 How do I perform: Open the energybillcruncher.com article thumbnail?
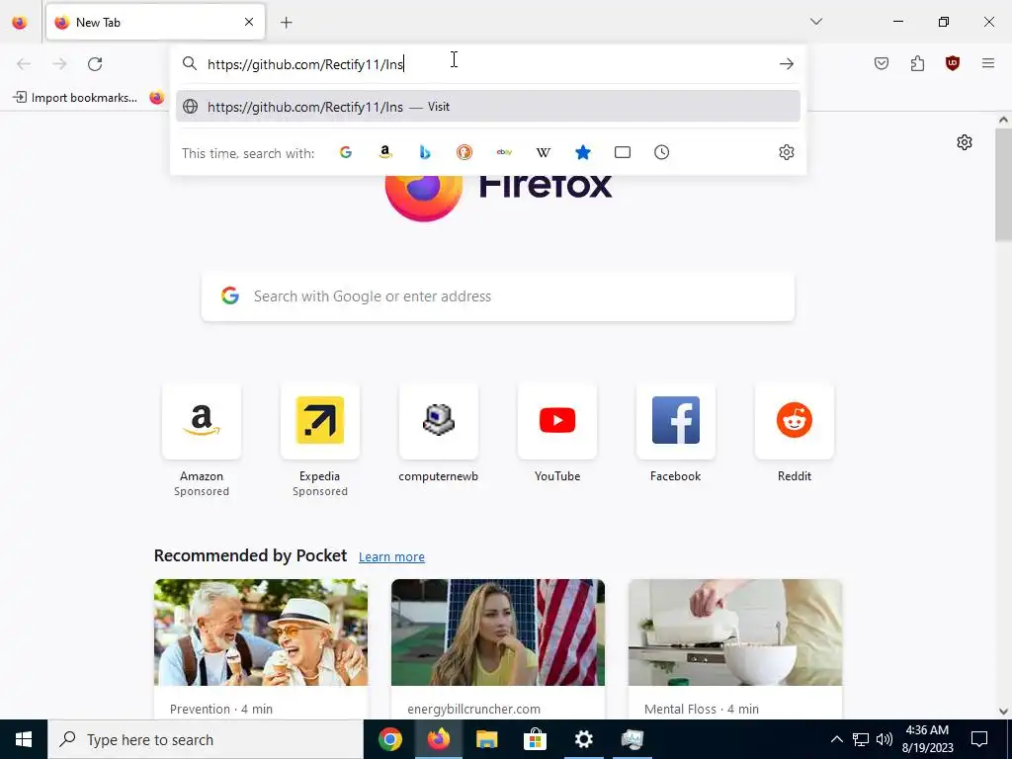tap(498, 632)
